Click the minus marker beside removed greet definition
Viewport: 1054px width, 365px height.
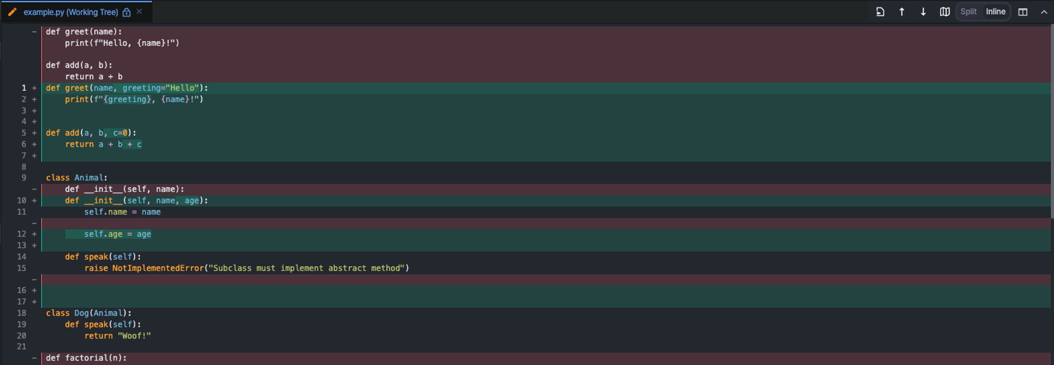pos(34,32)
